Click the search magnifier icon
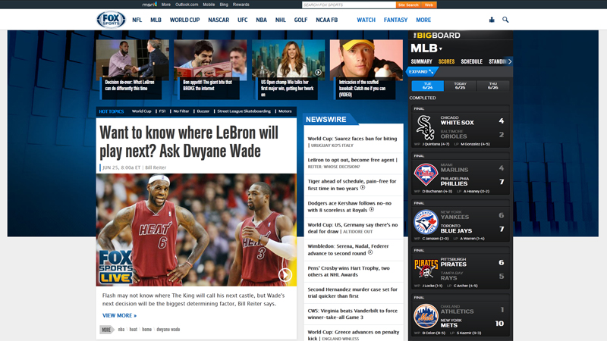This screenshot has width=607, height=341. coord(505,20)
